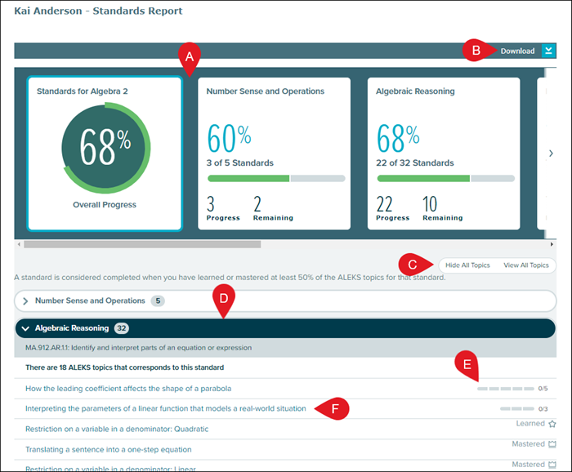
Task: Click the chevron beside Number Sense and Operations
Action: tap(25, 301)
